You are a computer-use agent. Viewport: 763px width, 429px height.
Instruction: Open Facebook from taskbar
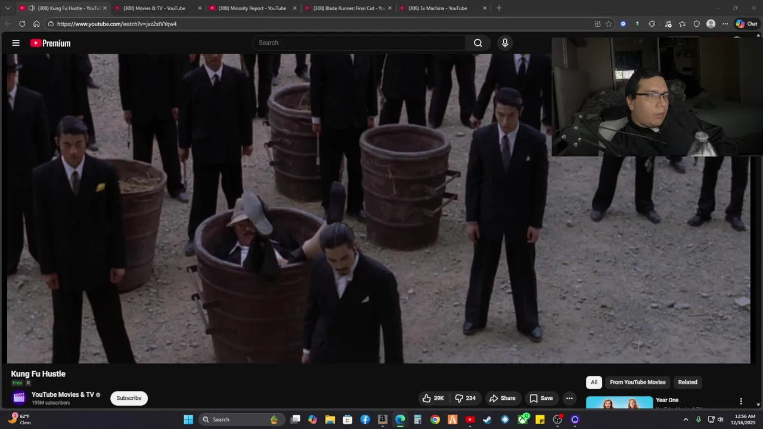point(365,419)
